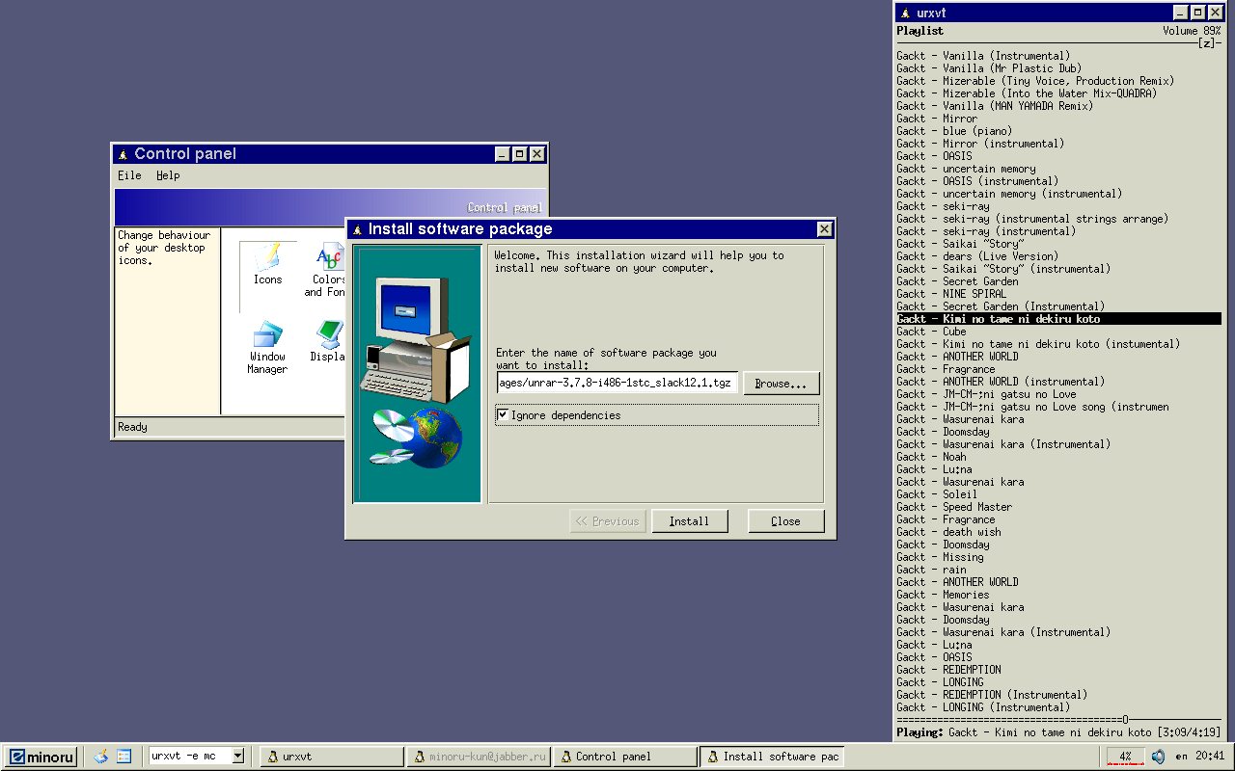This screenshot has width=1235, height=771.
Task: Select track Vanilla (MAN YAMADA Remix)
Action: pyautogui.click(x=995, y=106)
